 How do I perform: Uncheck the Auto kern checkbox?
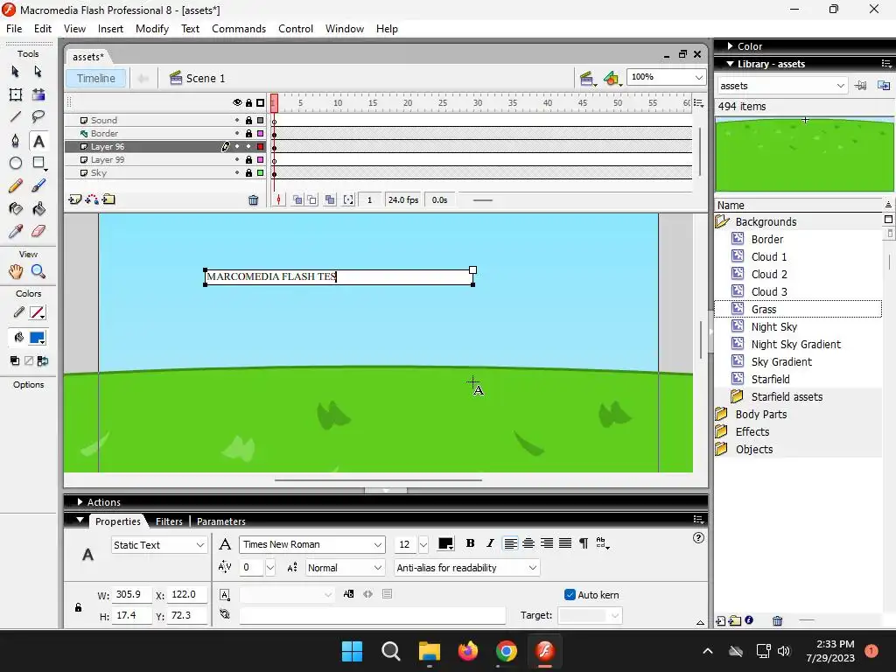point(570,595)
